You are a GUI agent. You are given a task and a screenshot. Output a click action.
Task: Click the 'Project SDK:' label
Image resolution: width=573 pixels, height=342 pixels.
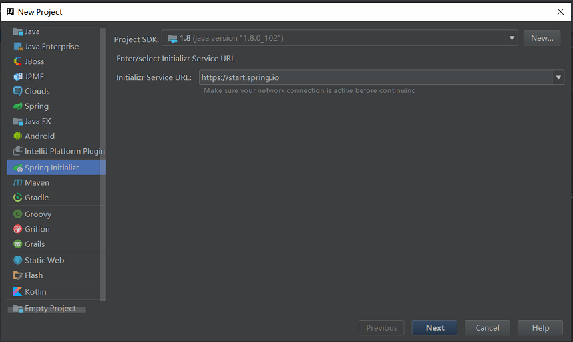pos(136,39)
